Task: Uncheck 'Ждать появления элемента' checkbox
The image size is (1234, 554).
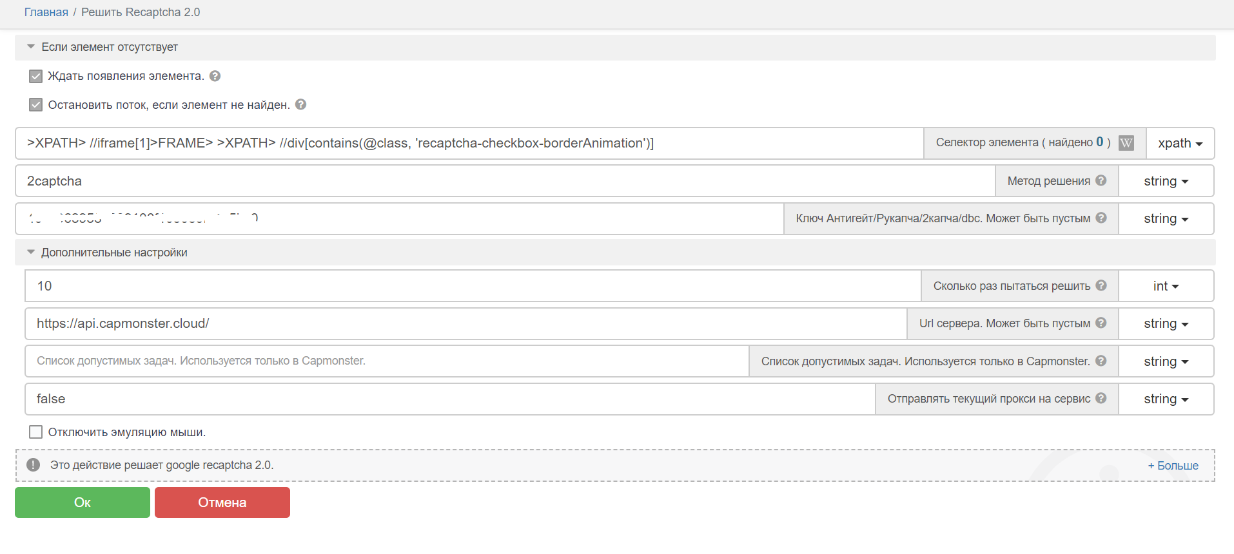Action: pyautogui.click(x=36, y=77)
